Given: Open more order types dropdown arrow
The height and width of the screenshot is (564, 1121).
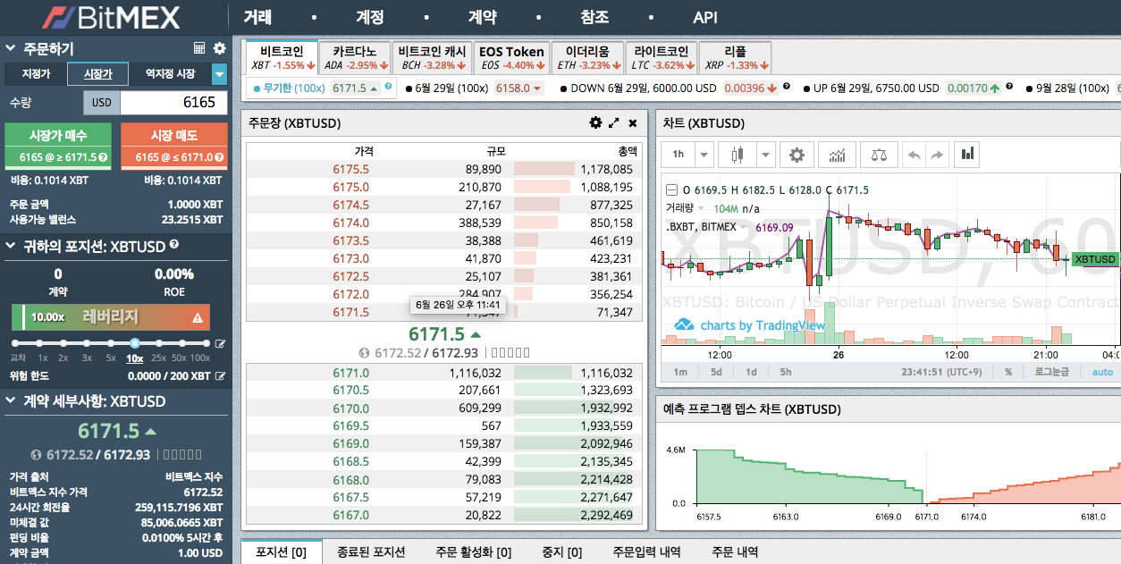Looking at the screenshot, I should [219, 74].
